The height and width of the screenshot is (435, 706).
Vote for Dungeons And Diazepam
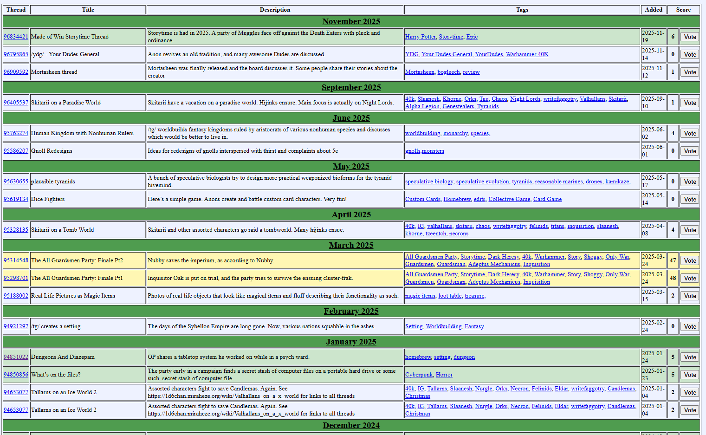[x=690, y=357]
